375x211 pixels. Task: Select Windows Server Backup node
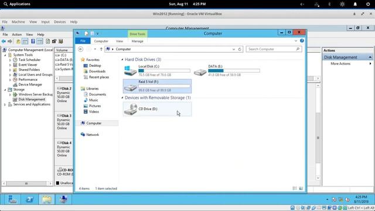tap(35, 94)
